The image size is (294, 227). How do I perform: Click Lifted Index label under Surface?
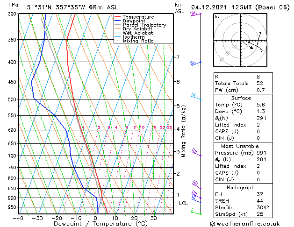tap(230, 125)
